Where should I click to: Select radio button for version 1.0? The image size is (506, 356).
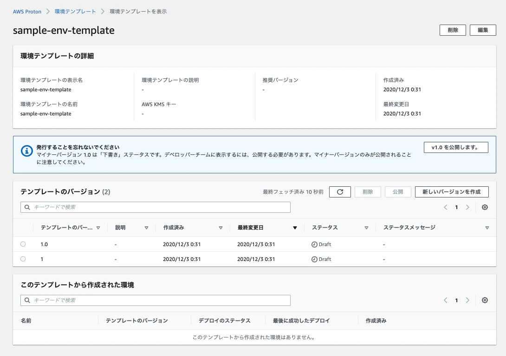[x=23, y=244]
